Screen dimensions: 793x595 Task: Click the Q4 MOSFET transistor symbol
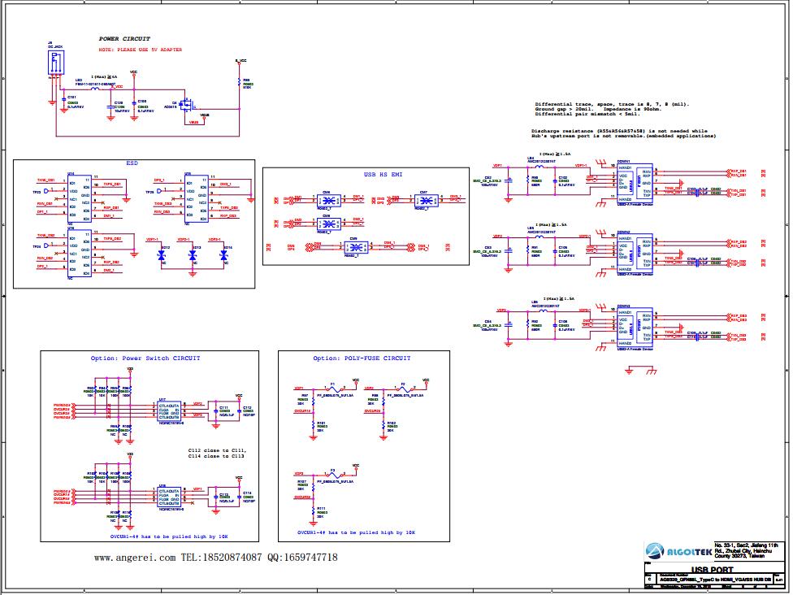tap(188, 105)
